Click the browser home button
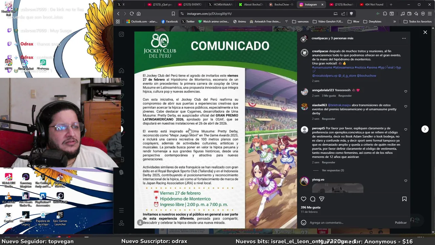435x245 pixels. (x=138, y=14)
